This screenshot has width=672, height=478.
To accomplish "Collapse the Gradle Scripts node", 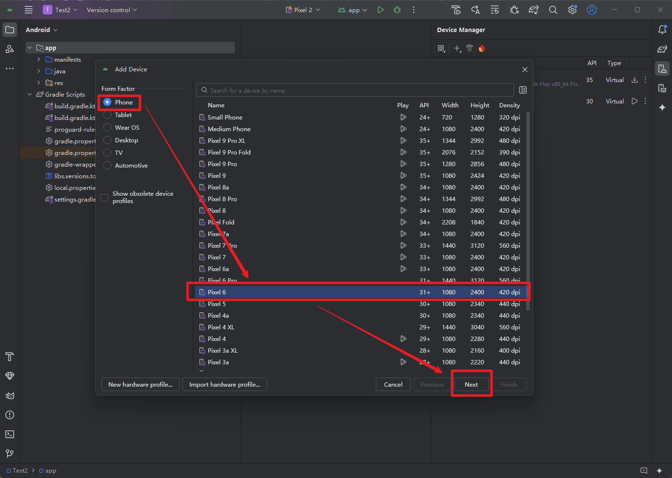I will click(x=30, y=95).
